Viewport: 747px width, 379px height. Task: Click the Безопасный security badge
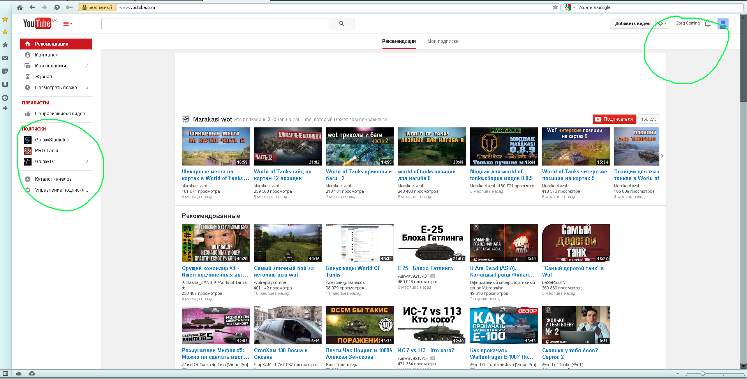97,7
